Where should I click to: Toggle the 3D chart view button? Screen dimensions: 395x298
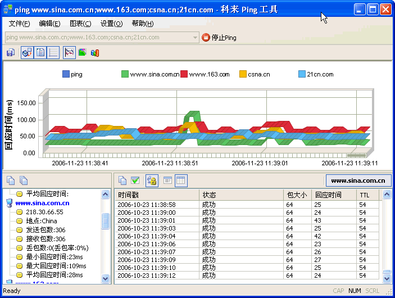27,53
